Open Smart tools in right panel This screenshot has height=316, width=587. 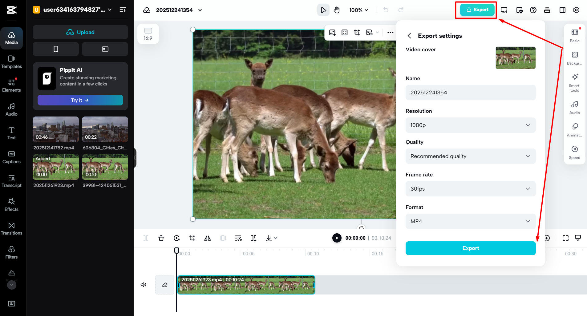[x=574, y=82]
